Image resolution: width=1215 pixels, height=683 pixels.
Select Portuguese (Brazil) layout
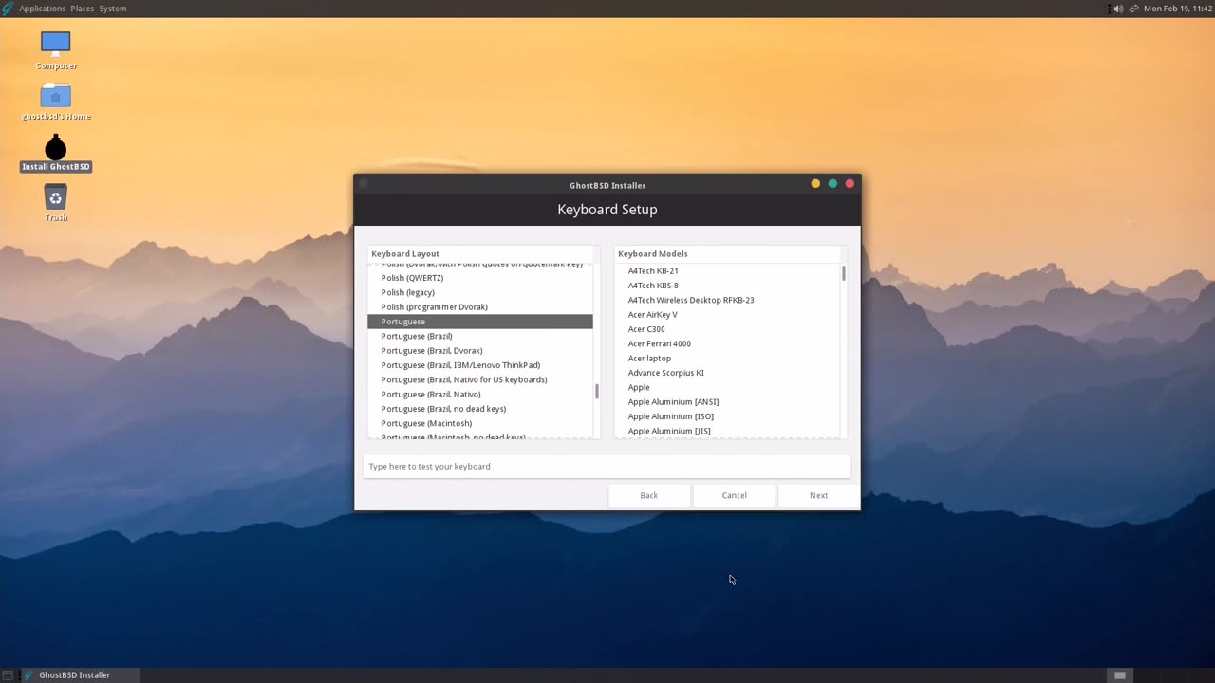click(x=479, y=336)
